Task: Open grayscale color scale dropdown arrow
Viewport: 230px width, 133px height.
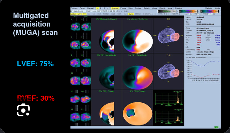Action: [x=177, y=11]
